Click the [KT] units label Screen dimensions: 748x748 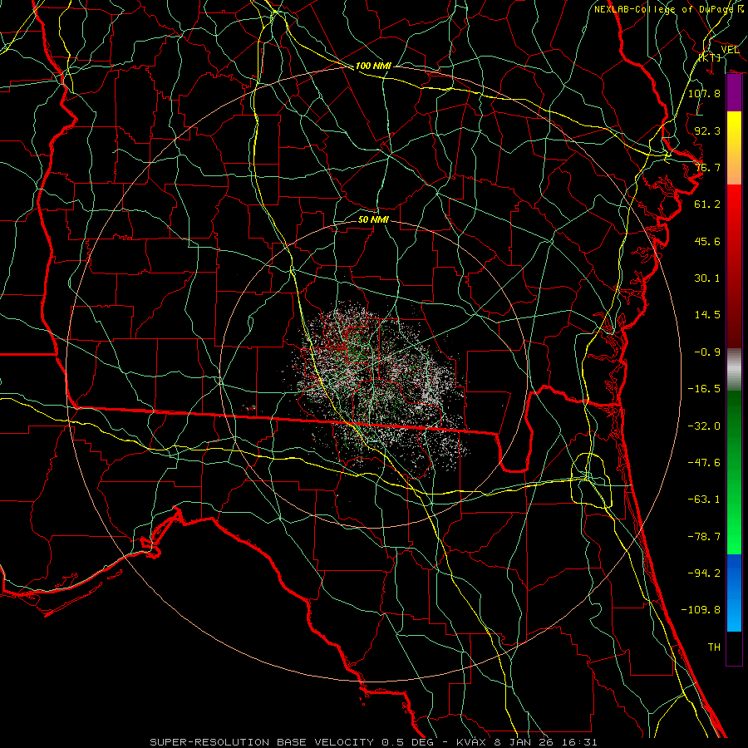[x=710, y=57]
